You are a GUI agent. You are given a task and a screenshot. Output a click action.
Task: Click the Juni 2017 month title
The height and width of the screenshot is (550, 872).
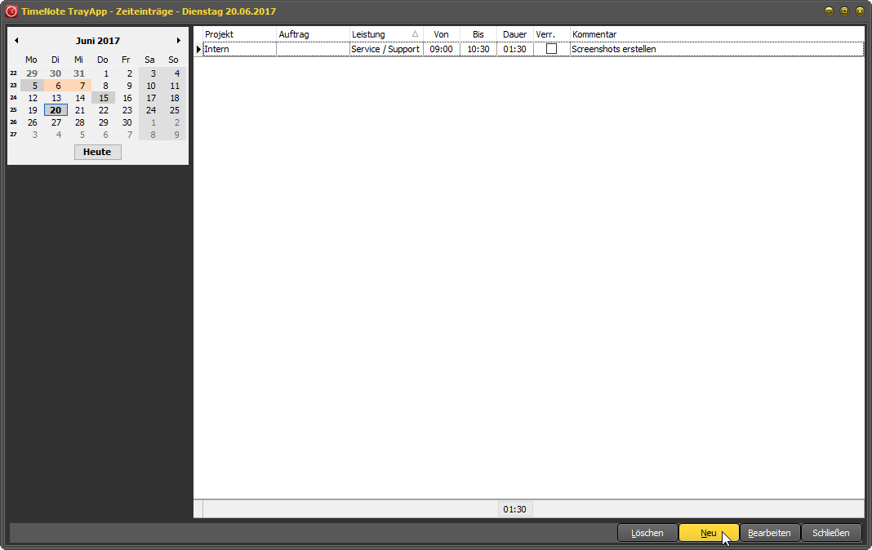[x=98, y=41]
